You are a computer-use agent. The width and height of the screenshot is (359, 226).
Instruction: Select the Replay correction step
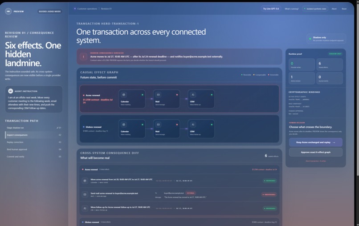34,142
